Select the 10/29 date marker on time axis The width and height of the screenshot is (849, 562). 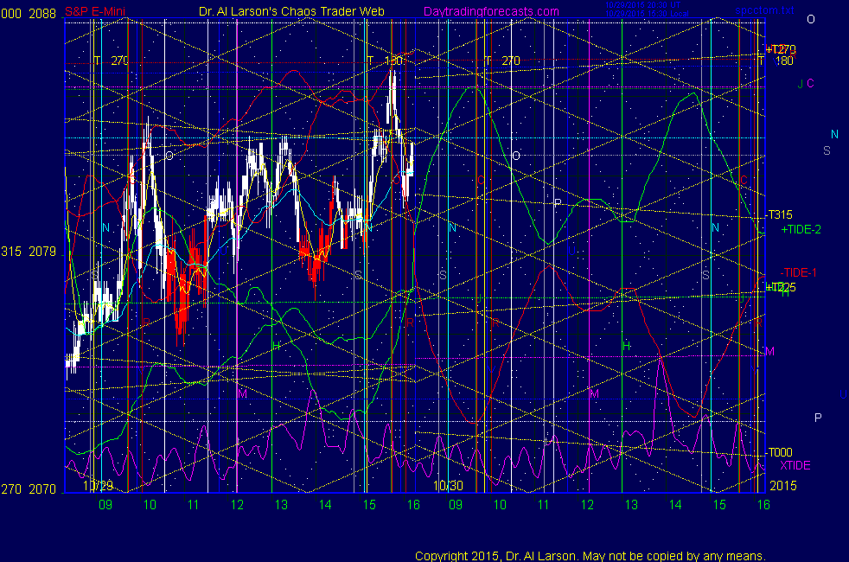pyautogui.click(x=98, y=486)
